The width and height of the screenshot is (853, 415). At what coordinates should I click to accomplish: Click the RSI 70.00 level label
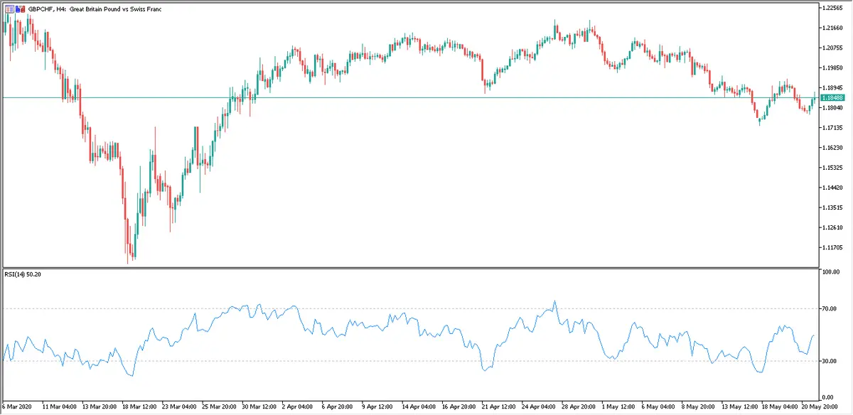[x=830, y=308]
